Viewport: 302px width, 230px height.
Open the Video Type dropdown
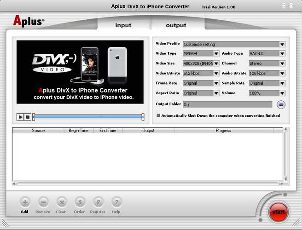click(x=216, y=53)
